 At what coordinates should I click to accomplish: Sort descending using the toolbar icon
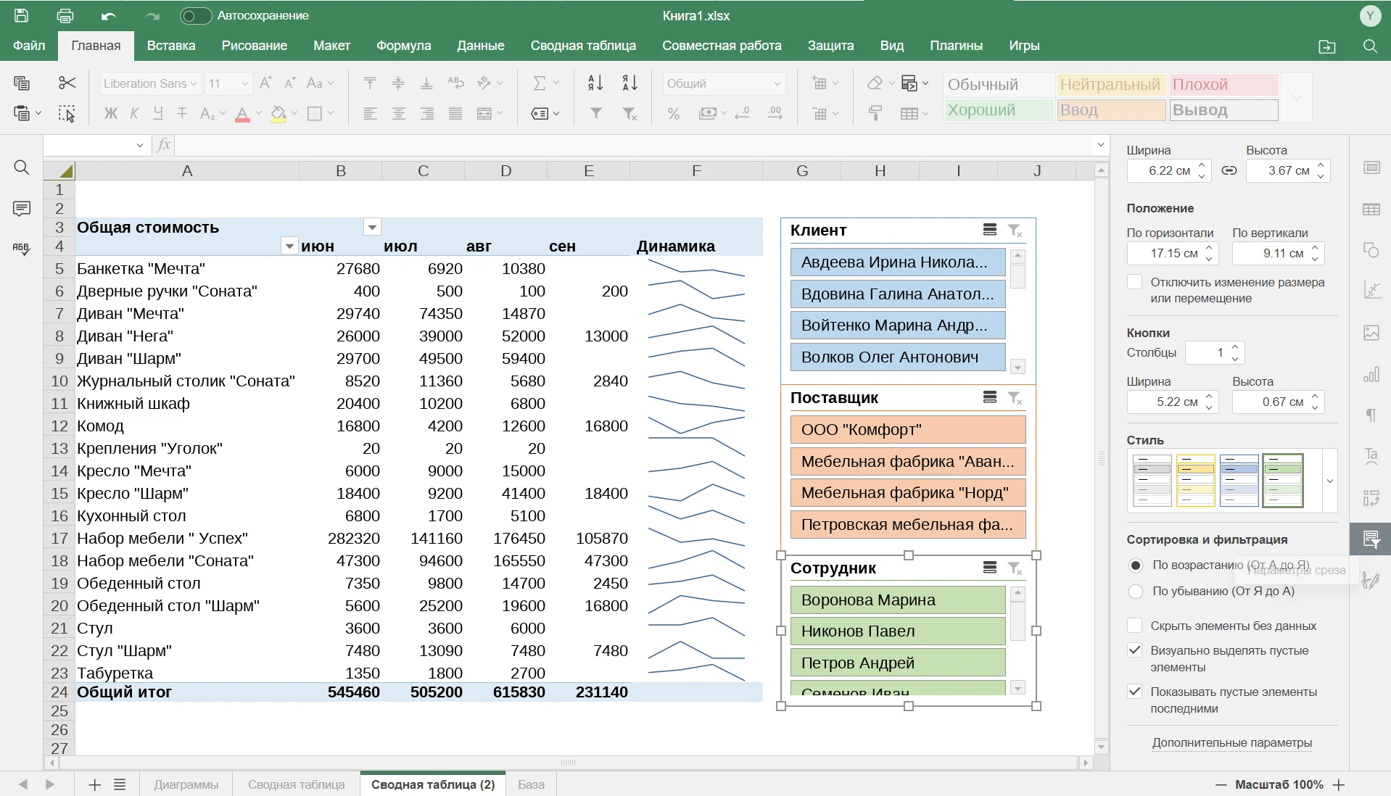pyautogui.click(x=630, y=83)
